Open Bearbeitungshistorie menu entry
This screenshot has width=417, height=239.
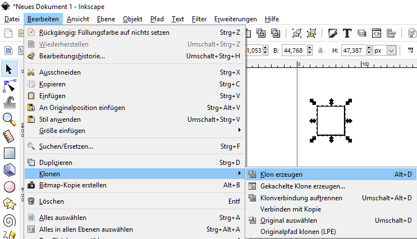(x=135, y=56)
